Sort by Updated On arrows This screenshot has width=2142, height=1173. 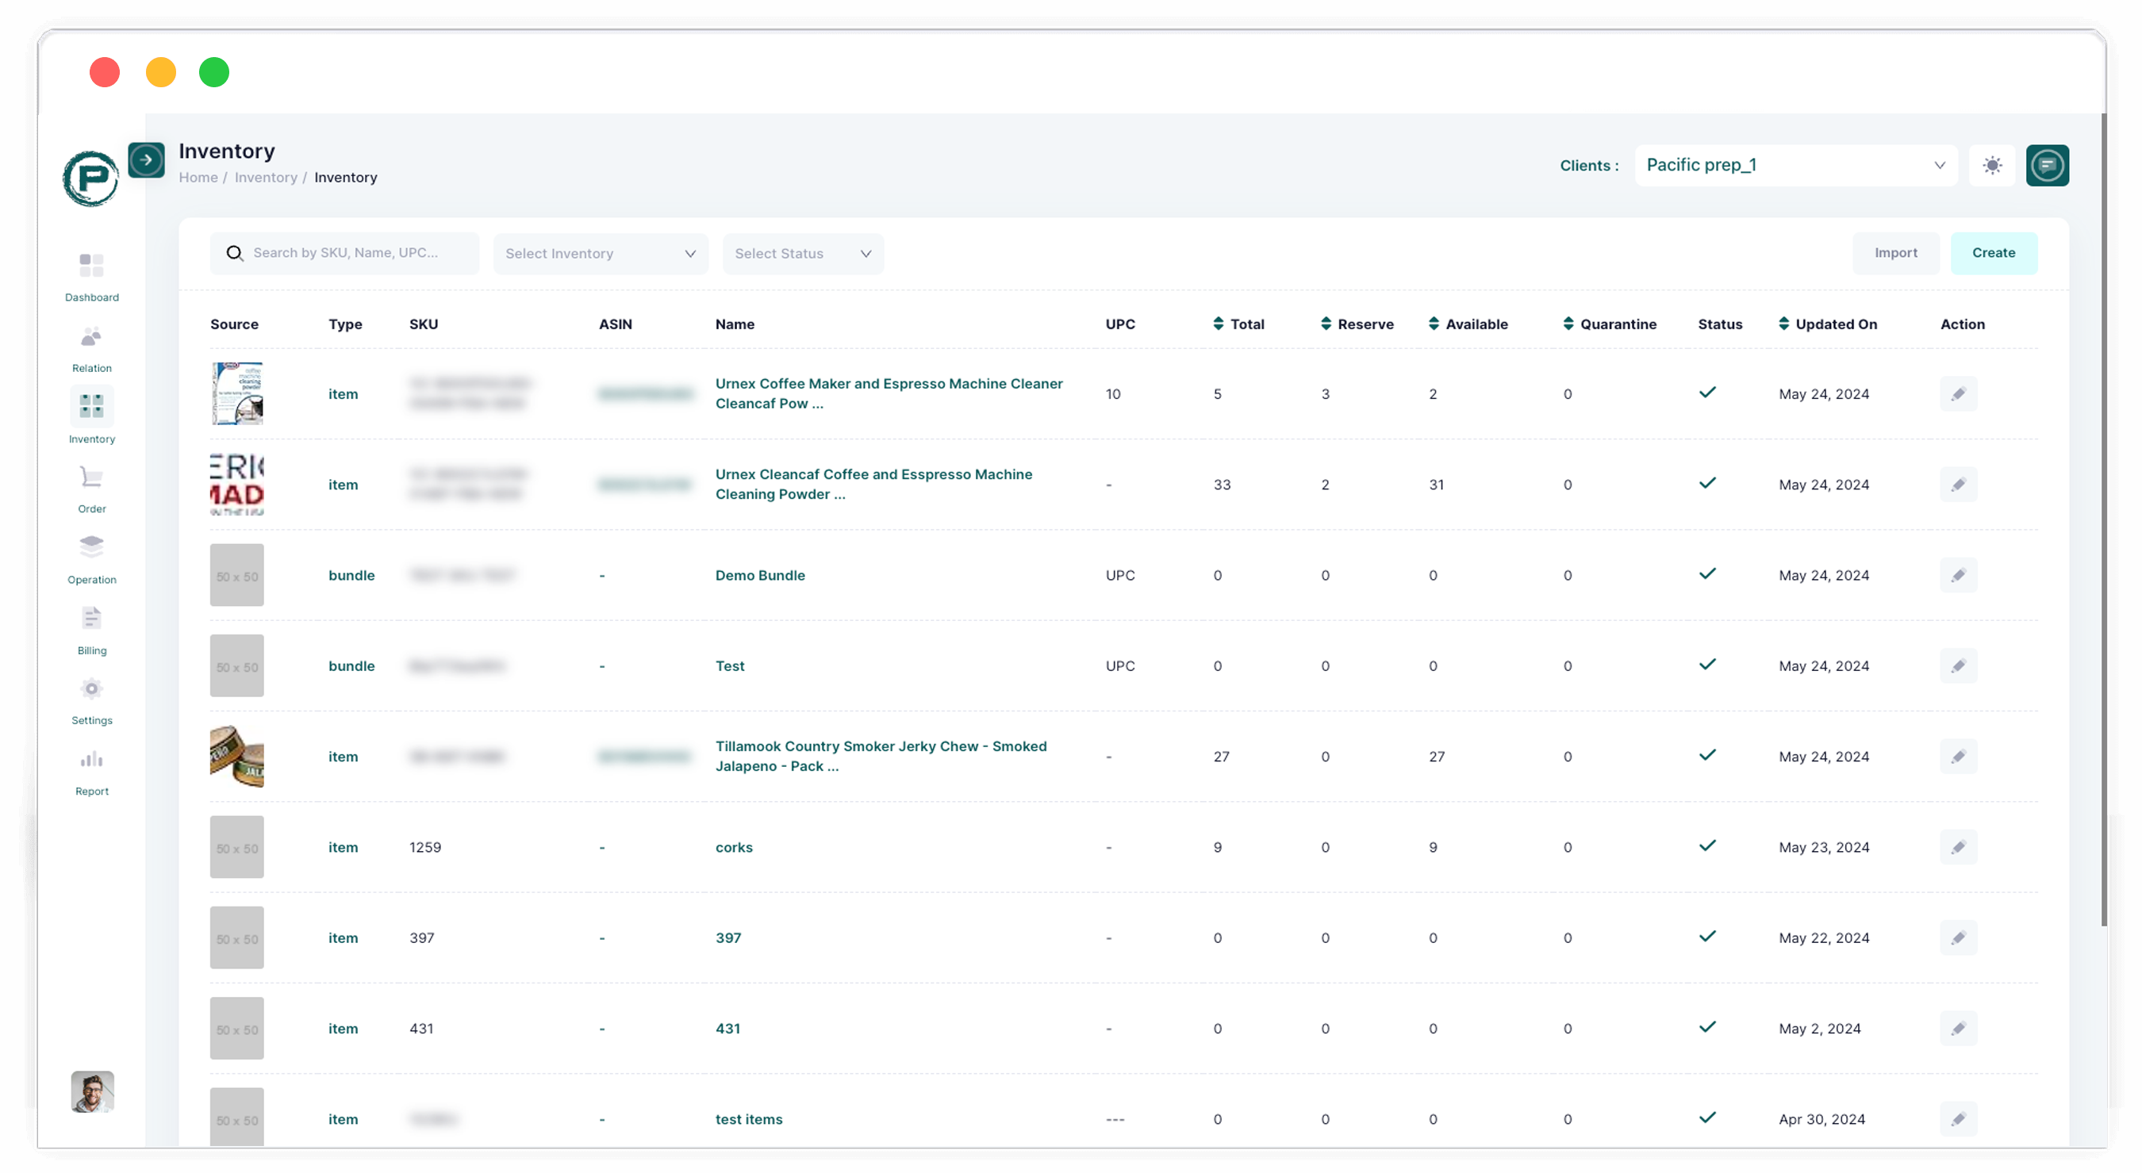coord(1783,324)
